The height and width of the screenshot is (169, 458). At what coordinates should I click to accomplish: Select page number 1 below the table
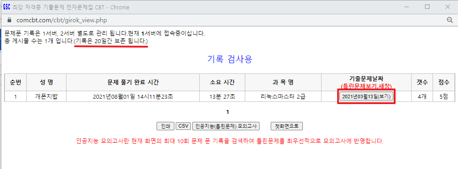coord(228,112)
